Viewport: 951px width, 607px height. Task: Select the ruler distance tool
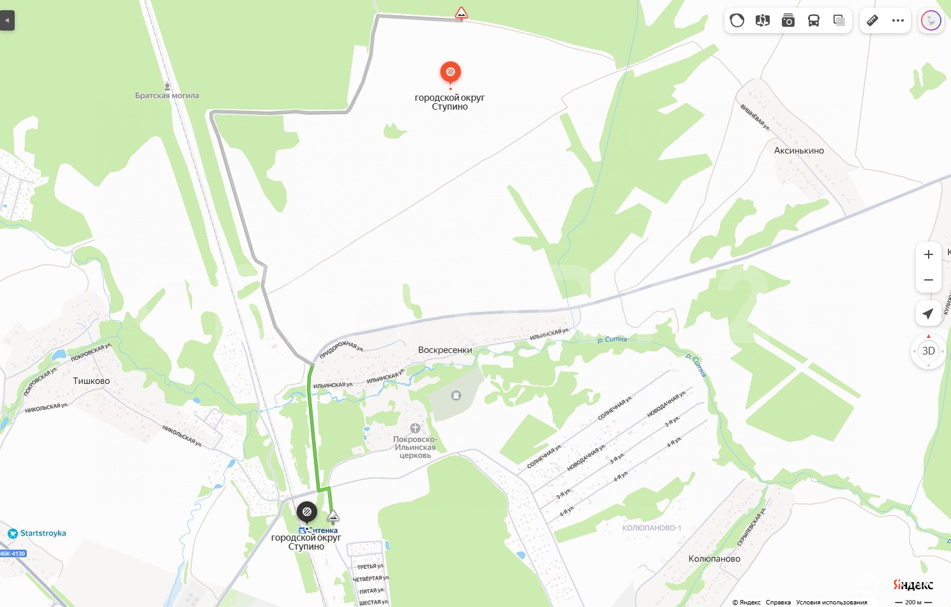coord(872,20)
